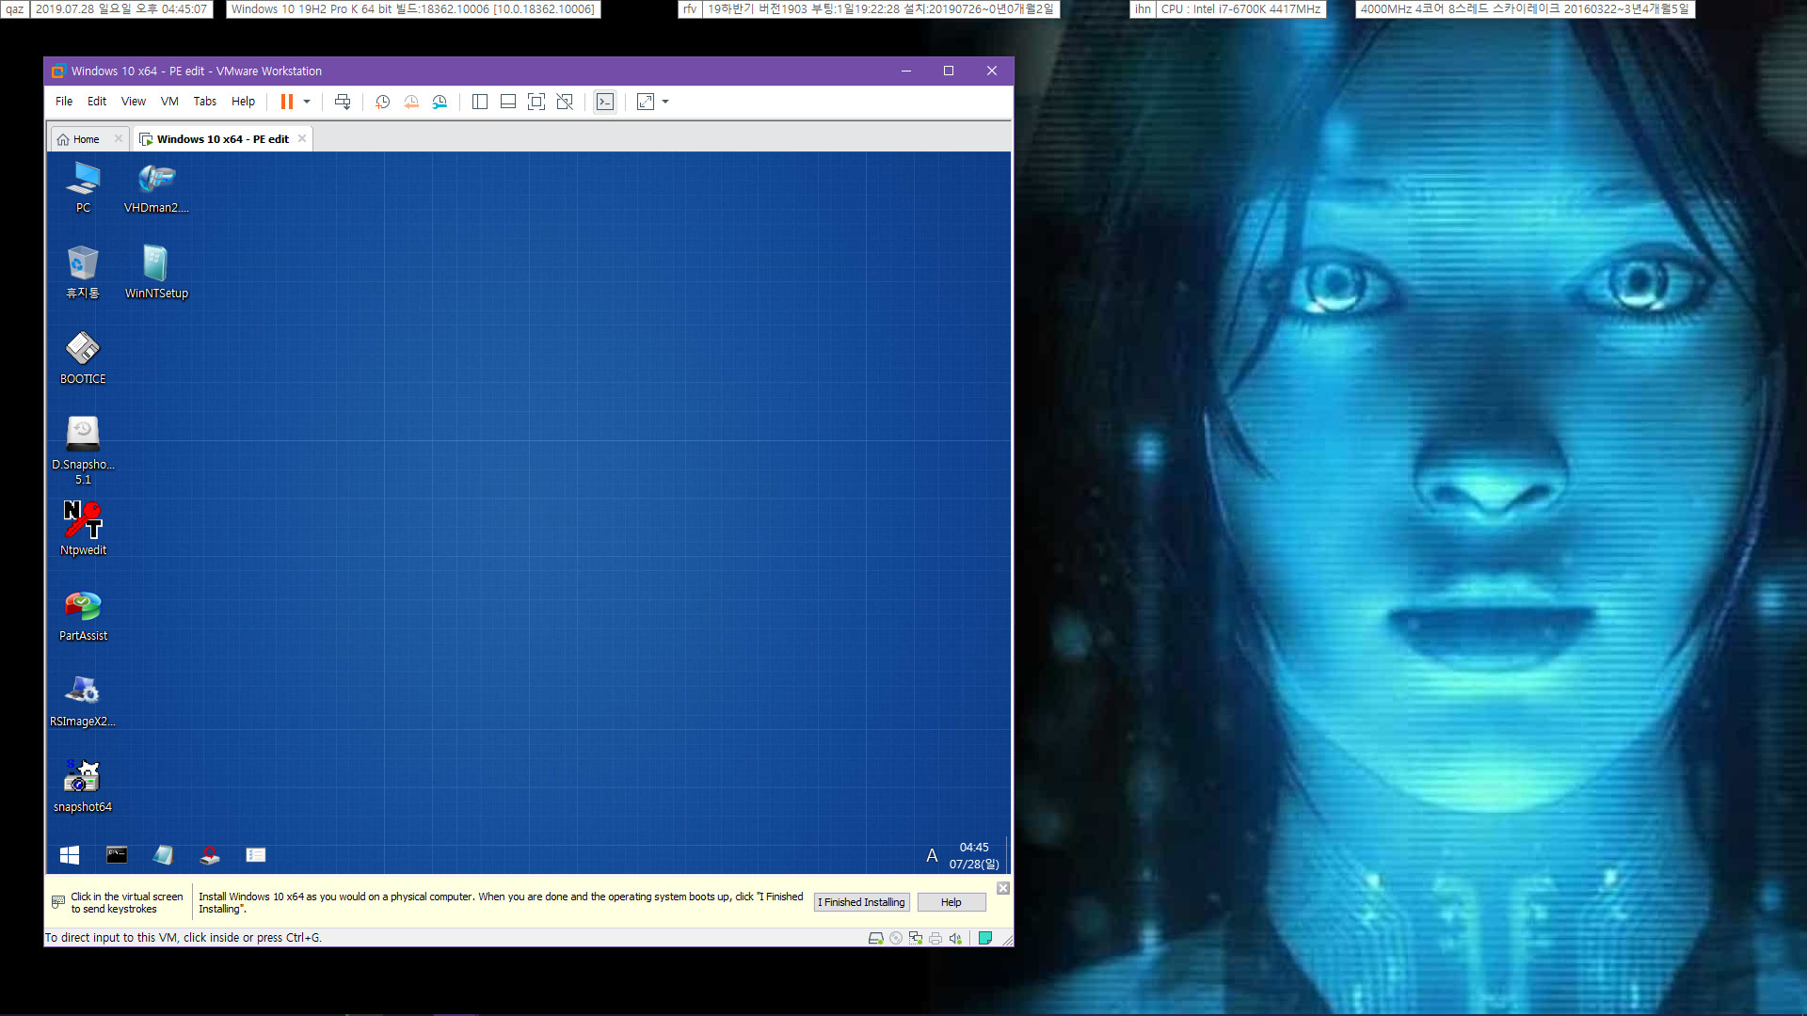Click the network adapter status icon
This screenshot has height=1016, width=1807.
(916, 938)
